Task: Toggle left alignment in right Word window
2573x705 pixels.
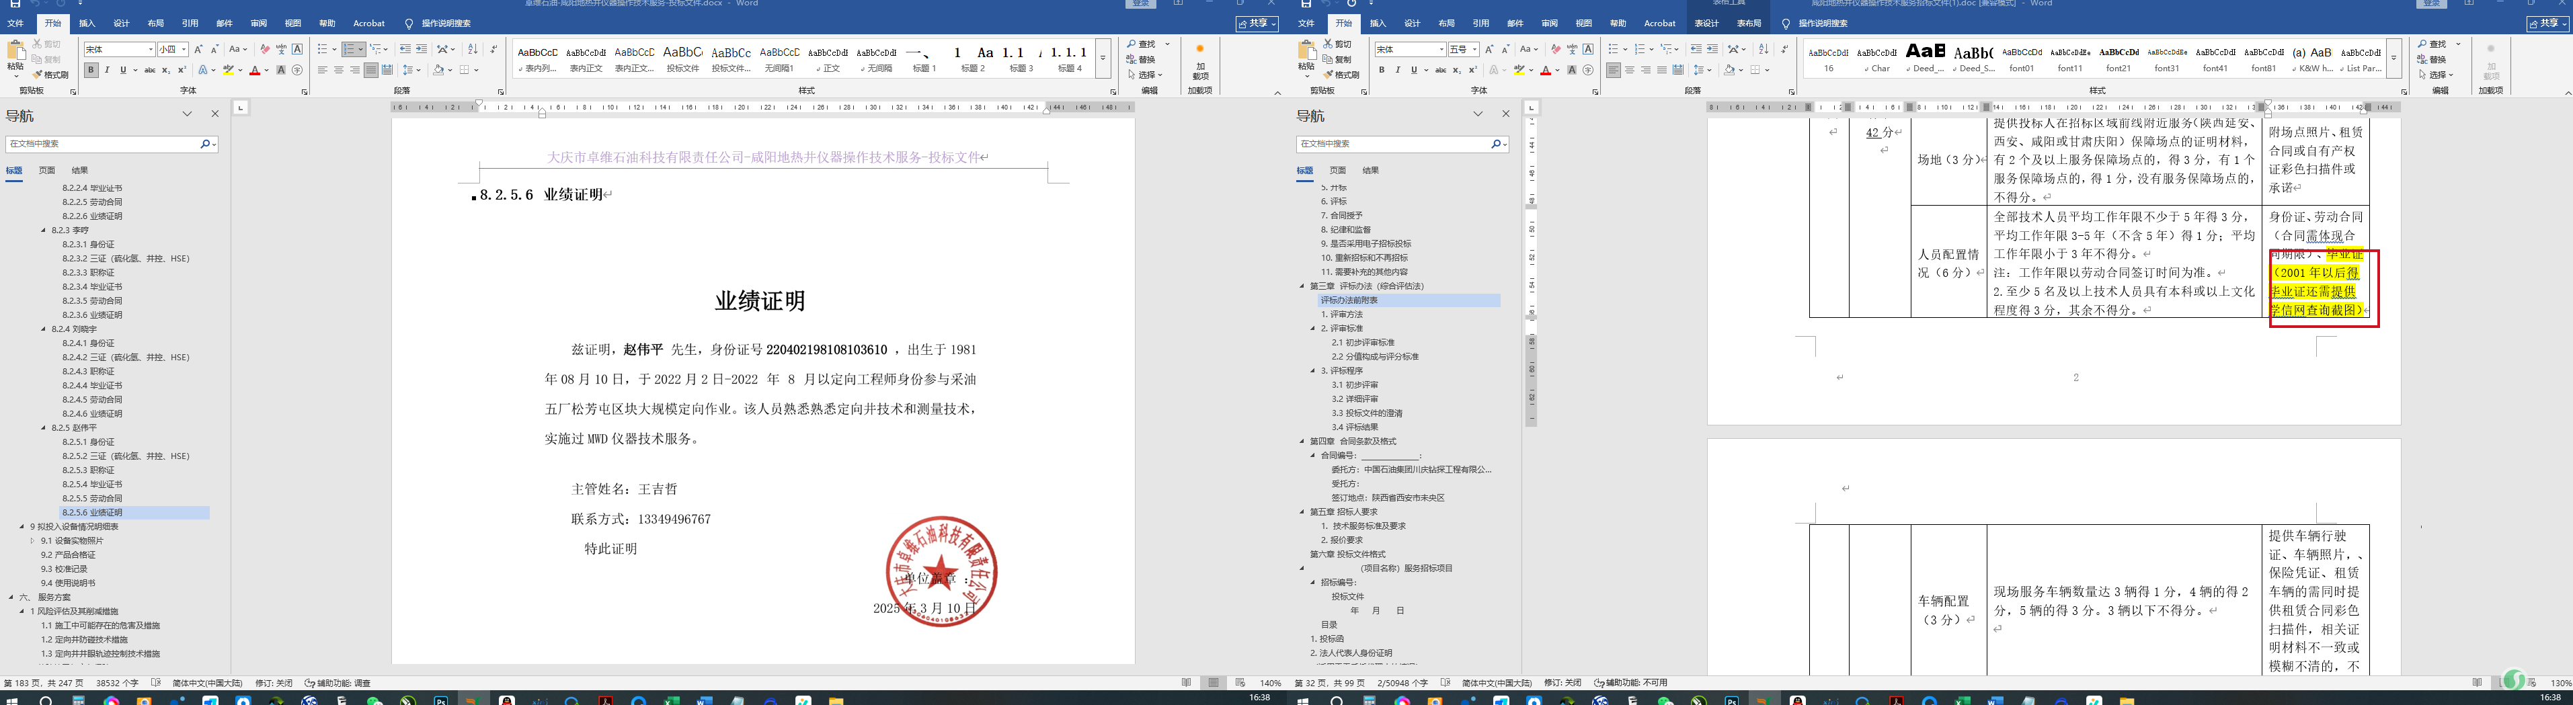Action: [x=1614, y=70]
